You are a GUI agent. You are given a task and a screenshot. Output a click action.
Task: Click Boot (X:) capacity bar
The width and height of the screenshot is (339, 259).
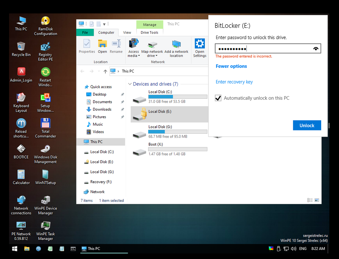(x=178, y=149)
